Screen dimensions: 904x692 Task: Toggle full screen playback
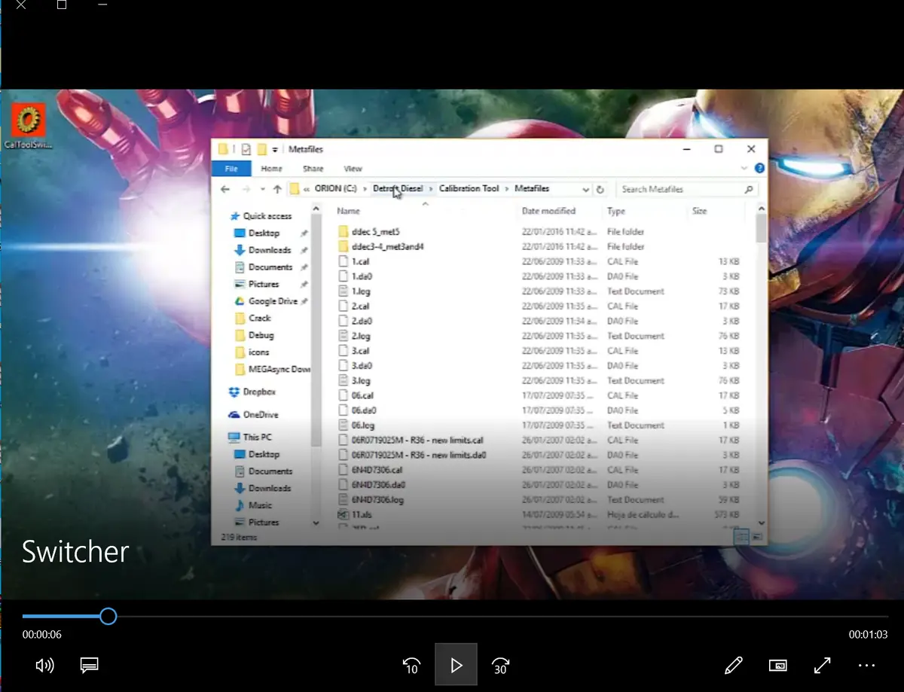pos(822,666)
